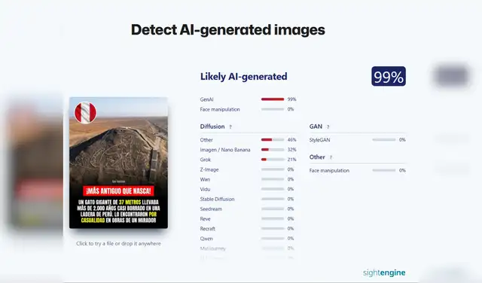The image size is (482, 283).
Task: Click the GenAI 99% progress bar
Action: [273, 99]
